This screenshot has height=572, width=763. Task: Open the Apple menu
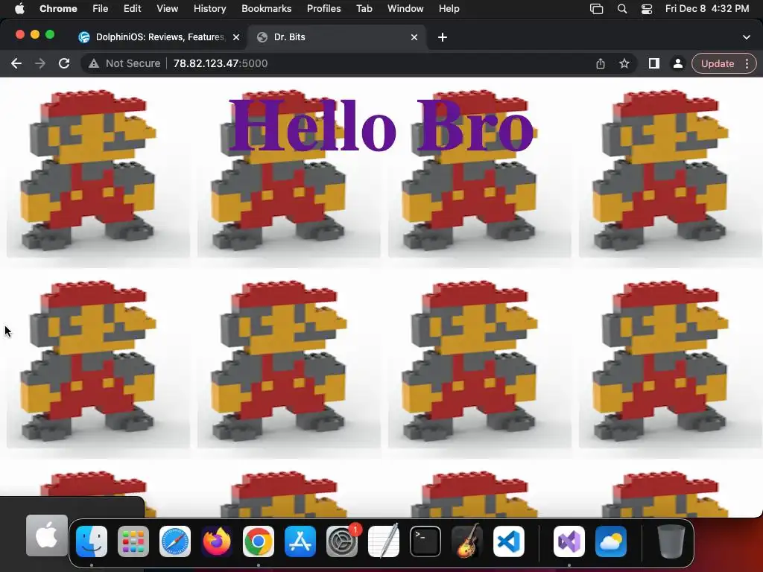point(19,8)
